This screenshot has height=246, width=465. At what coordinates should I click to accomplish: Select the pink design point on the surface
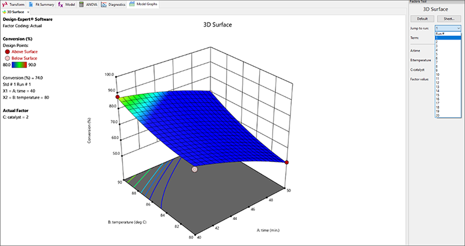point(195,169)
